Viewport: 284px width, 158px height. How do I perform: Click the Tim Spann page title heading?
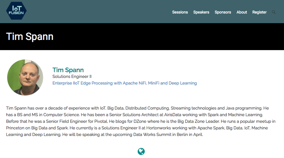click(x=30, y=37)
